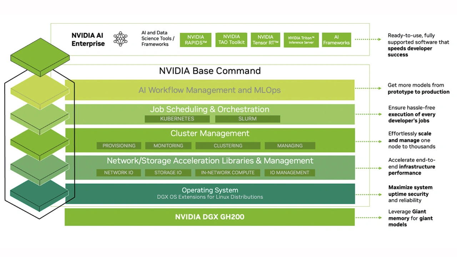Click the Operating System layer heading

click(210, 190)
